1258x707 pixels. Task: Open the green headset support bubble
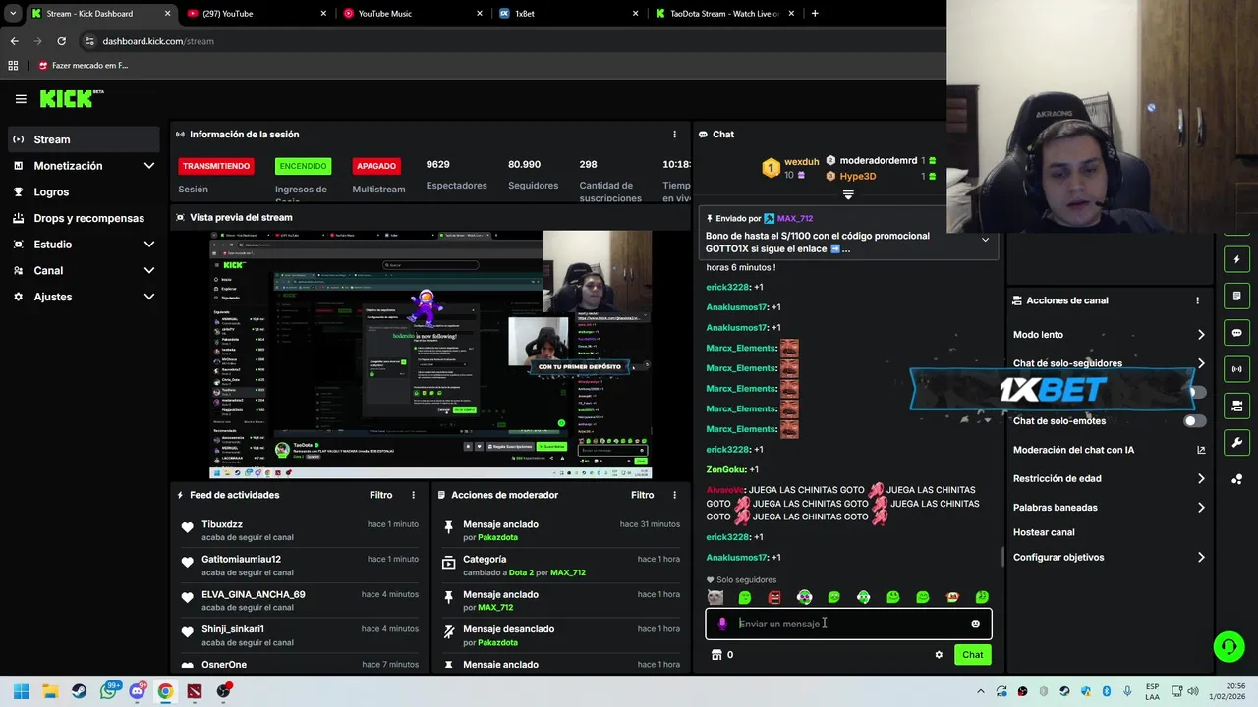(1229, 646)
